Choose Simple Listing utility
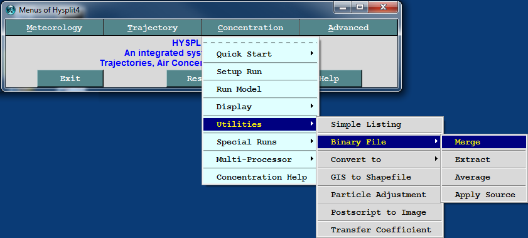528x238 pixels. point(379,124)
